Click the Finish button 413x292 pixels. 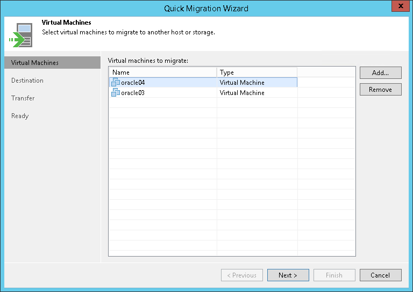334,275
